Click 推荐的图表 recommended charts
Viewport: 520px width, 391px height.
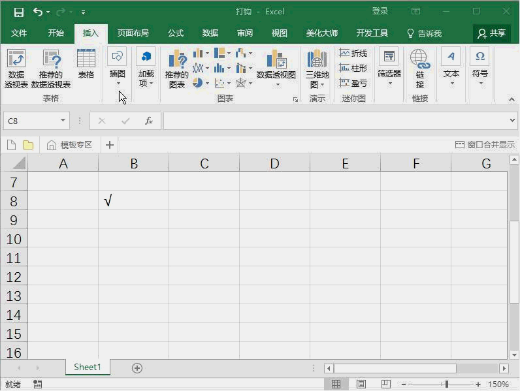[x=177, y=69]
